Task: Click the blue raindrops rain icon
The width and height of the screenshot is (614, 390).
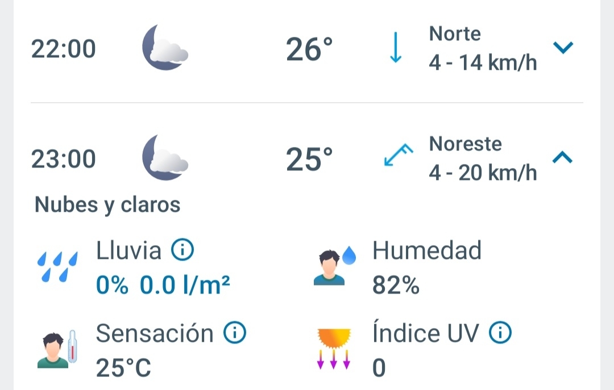Action: point(57,266)
